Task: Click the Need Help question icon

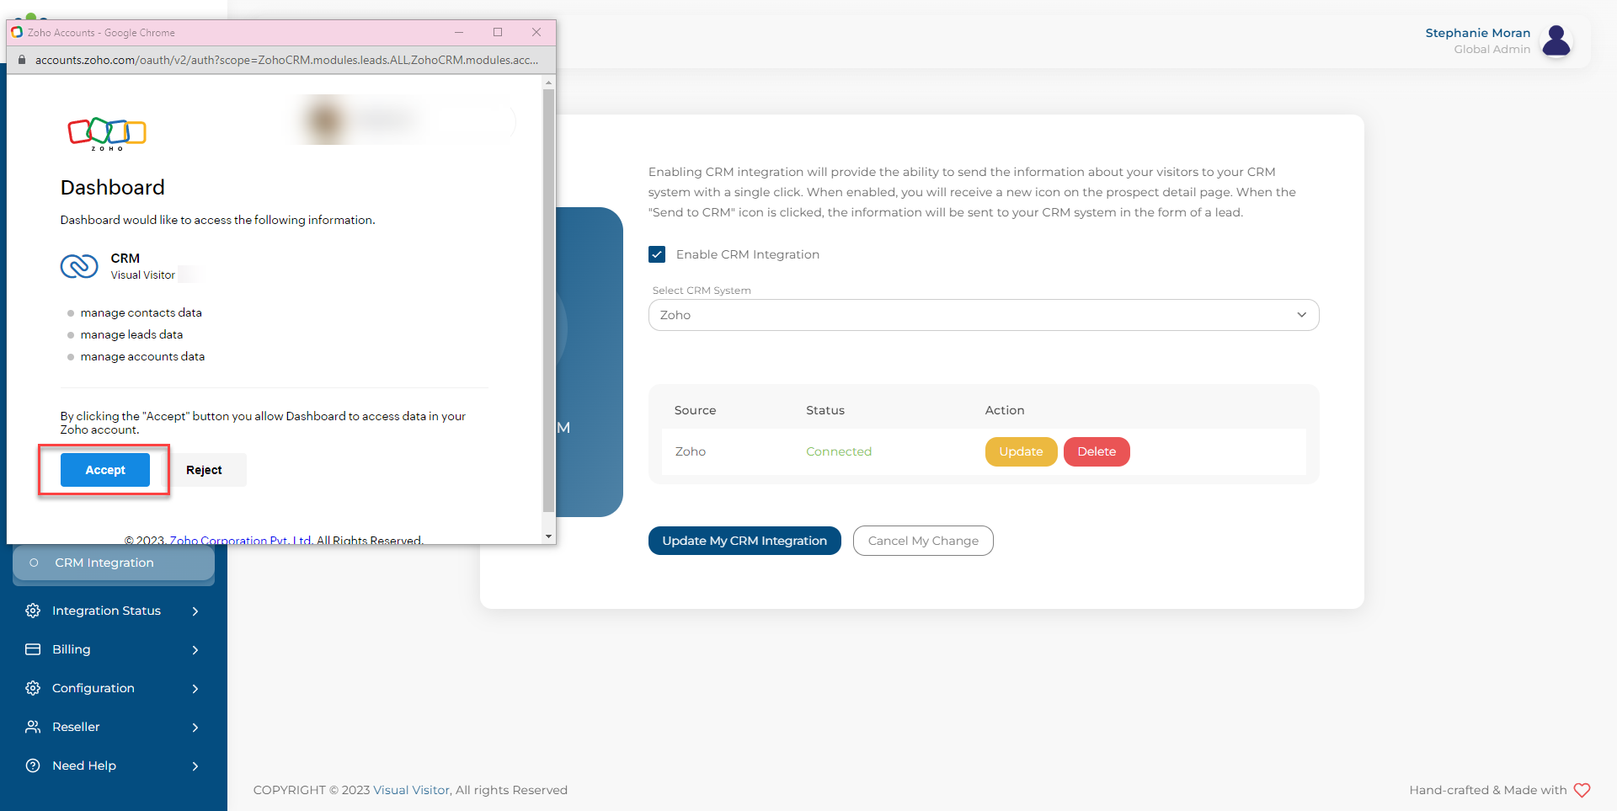Action: coord(33,766)
